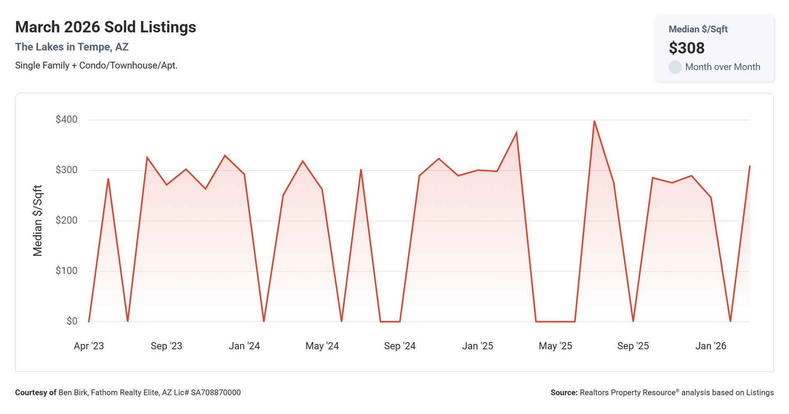
Task: Select the Jan '26 x-axis label
Action: [711, 346]
